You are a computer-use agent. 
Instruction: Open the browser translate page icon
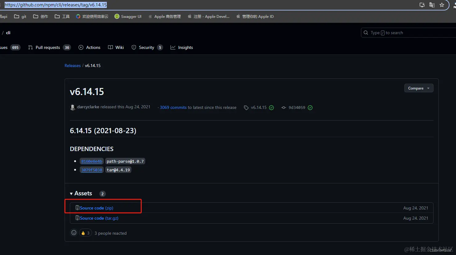[x=432, y=5]
